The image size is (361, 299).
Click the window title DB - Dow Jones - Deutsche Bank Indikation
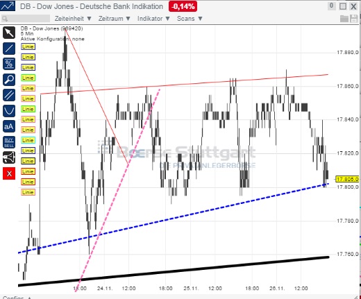(x=92, y=6)
